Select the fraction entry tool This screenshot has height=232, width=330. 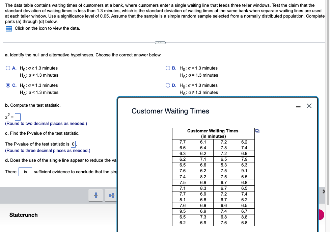(95, 195)
